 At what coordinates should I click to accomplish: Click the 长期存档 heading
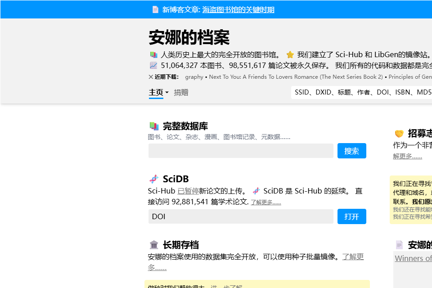click(x=181, y=245)
